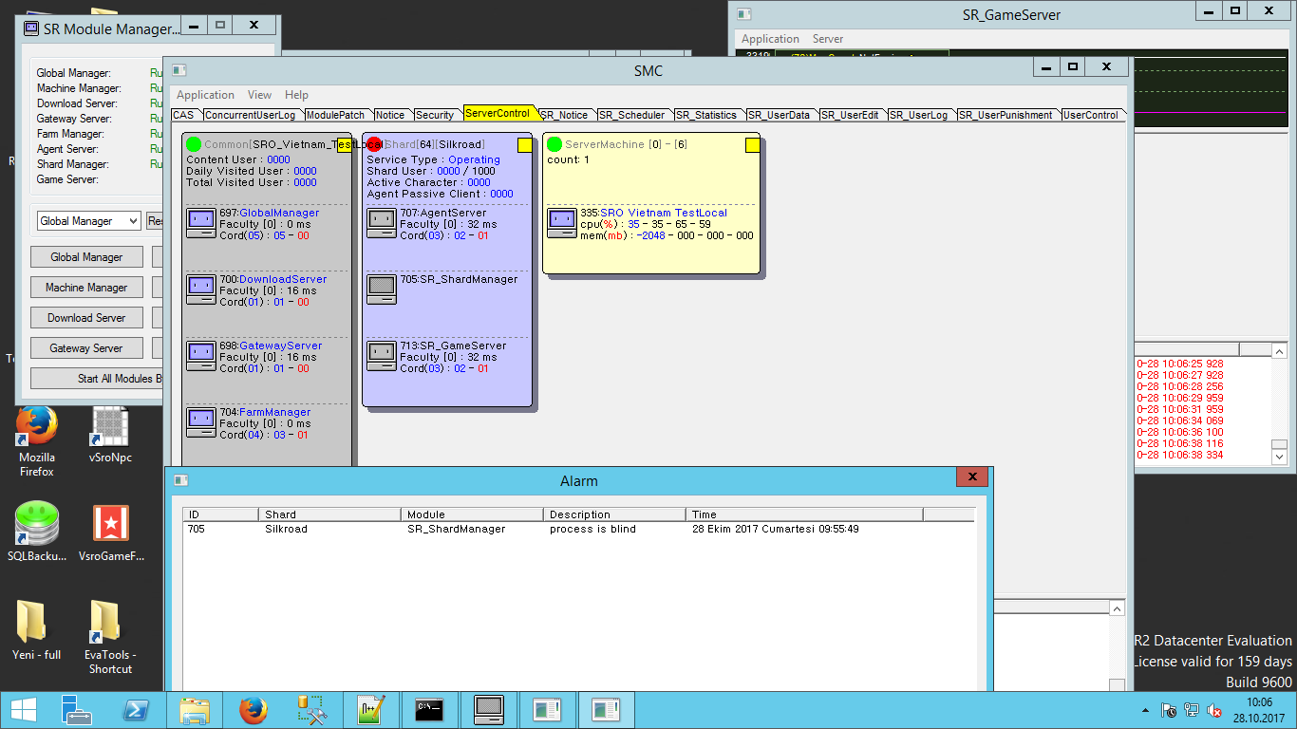Click the green status circle of Common group
The height and width of the screenshot is (729, 1297).
tap(194, 144)
